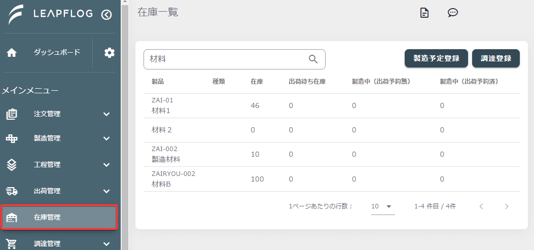Click the 調達登録 button
This screenshot has height=250, width=534.
(x=496, y=58)
